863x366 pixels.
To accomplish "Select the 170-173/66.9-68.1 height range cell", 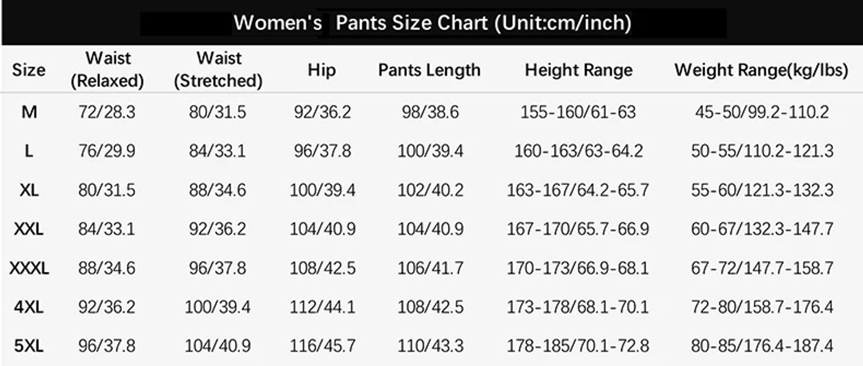I will click(x=578, y=269).
